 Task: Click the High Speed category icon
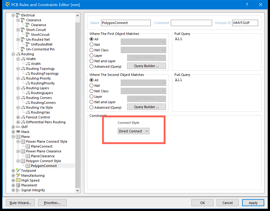(18, 180)
